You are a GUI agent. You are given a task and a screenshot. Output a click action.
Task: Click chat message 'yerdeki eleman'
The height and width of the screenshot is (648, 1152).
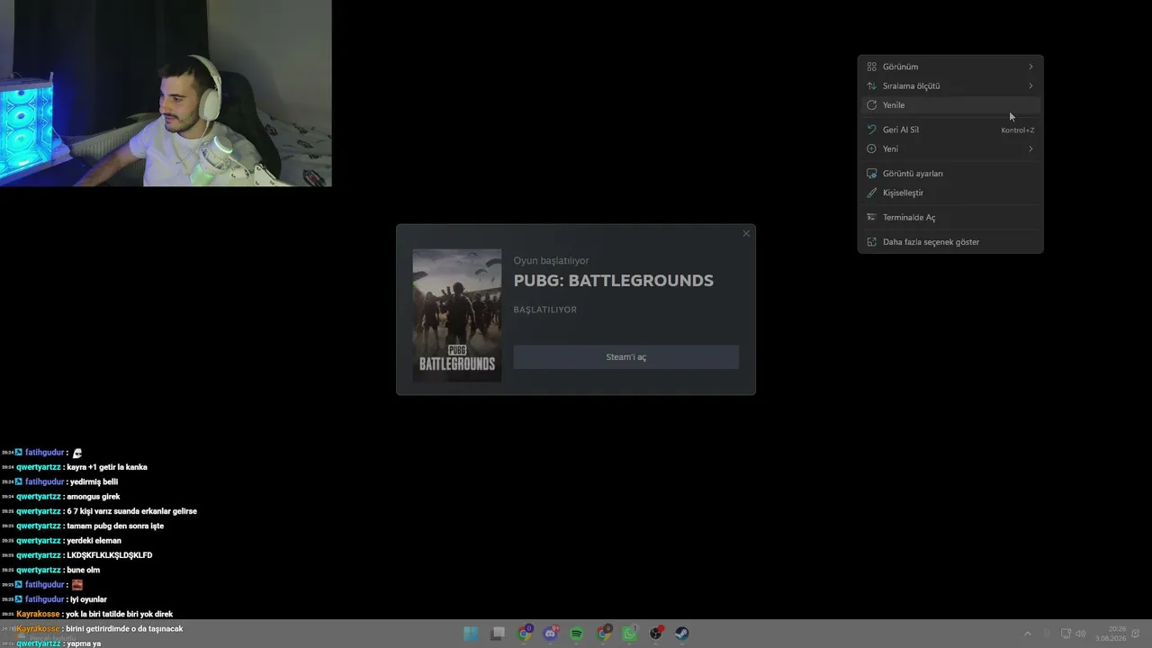94,541
